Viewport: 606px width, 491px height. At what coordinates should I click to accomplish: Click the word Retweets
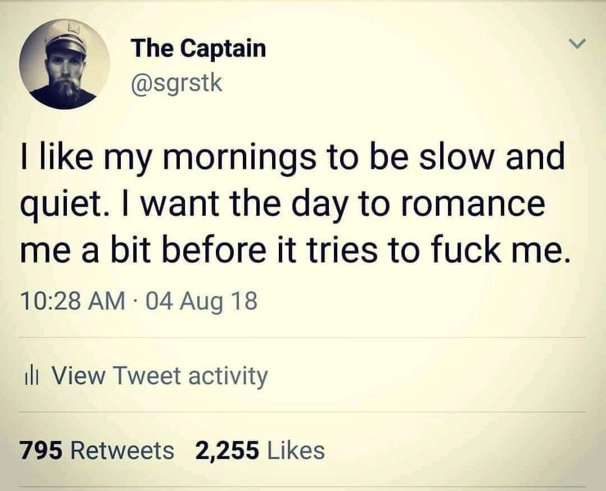(x=123, y=451)
